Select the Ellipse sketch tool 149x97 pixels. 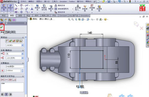pyautogui.click(x=27, y=9)
